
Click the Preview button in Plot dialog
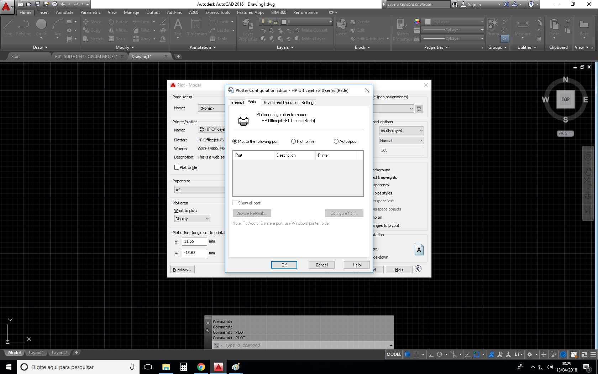pos(182,269)
